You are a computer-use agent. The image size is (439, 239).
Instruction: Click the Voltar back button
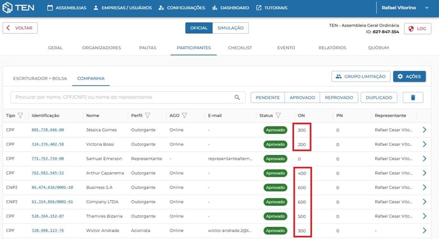(20, 28)
